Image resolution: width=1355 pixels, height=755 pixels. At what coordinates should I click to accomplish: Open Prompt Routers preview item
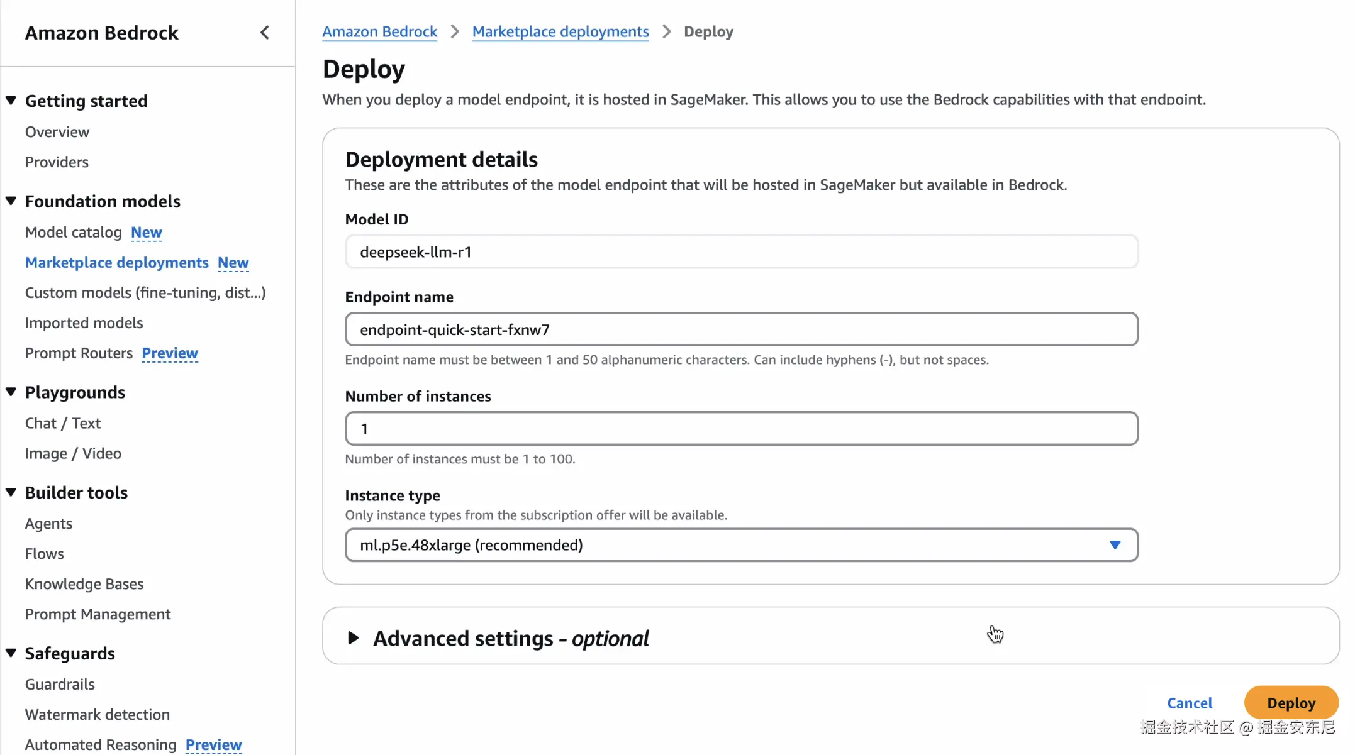[x=79, y=353]
